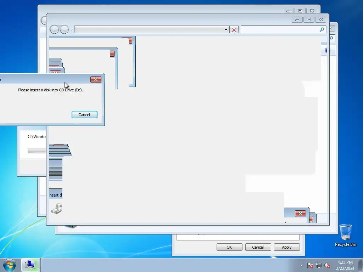Click the Show desktop strip at the taskbar end
The height and width of the screenshot is (272, 363).
pyautogui.click(x=361, y=265)
